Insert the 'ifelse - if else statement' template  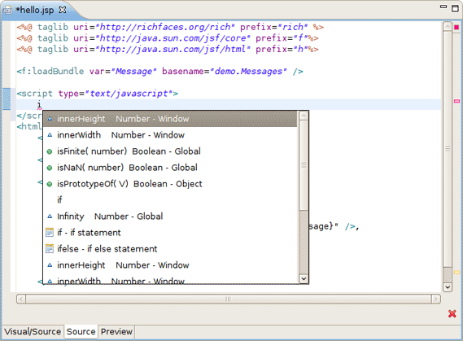pyautogui.click(x=170, y=248)
